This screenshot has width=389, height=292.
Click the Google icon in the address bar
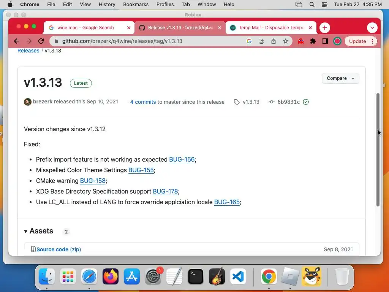coord(249,41)
